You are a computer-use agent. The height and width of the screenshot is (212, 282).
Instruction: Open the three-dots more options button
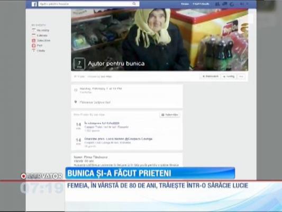tap(241, 76)
